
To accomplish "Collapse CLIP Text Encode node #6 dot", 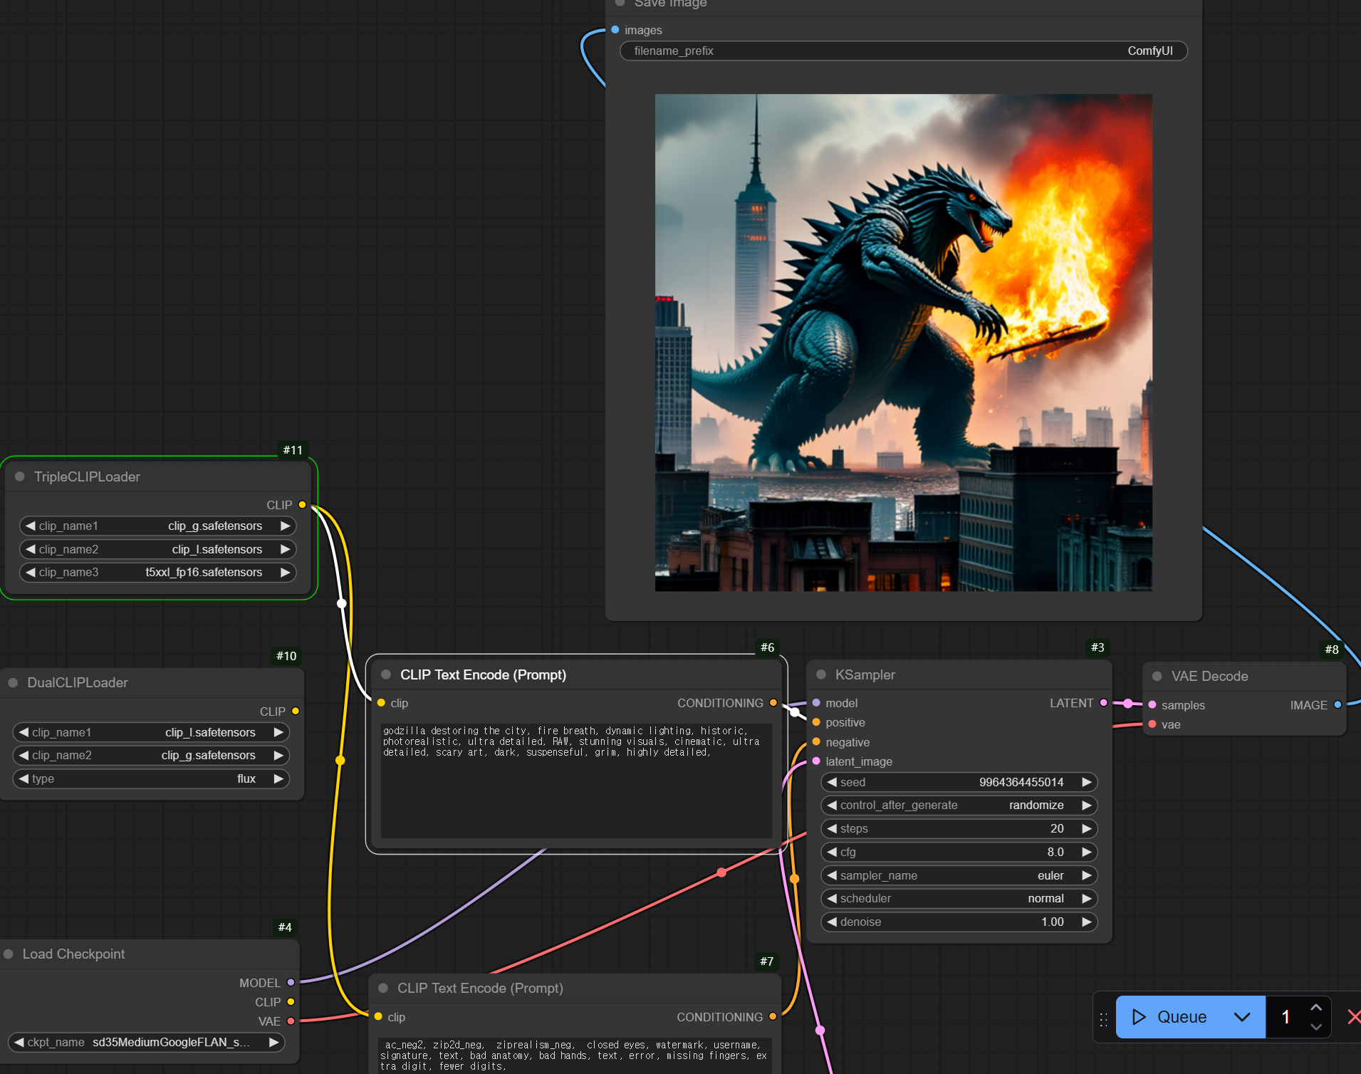I will pyautogui.click(x=386, y=674).
